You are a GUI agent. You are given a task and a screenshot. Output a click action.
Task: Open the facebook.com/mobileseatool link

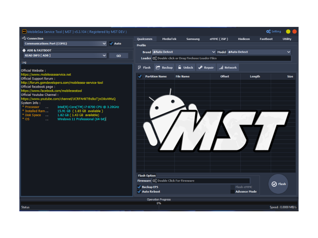point(52,91)
